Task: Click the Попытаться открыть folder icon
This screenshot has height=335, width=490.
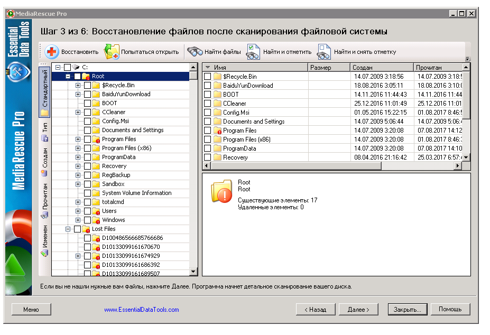Action: (112, 52)
